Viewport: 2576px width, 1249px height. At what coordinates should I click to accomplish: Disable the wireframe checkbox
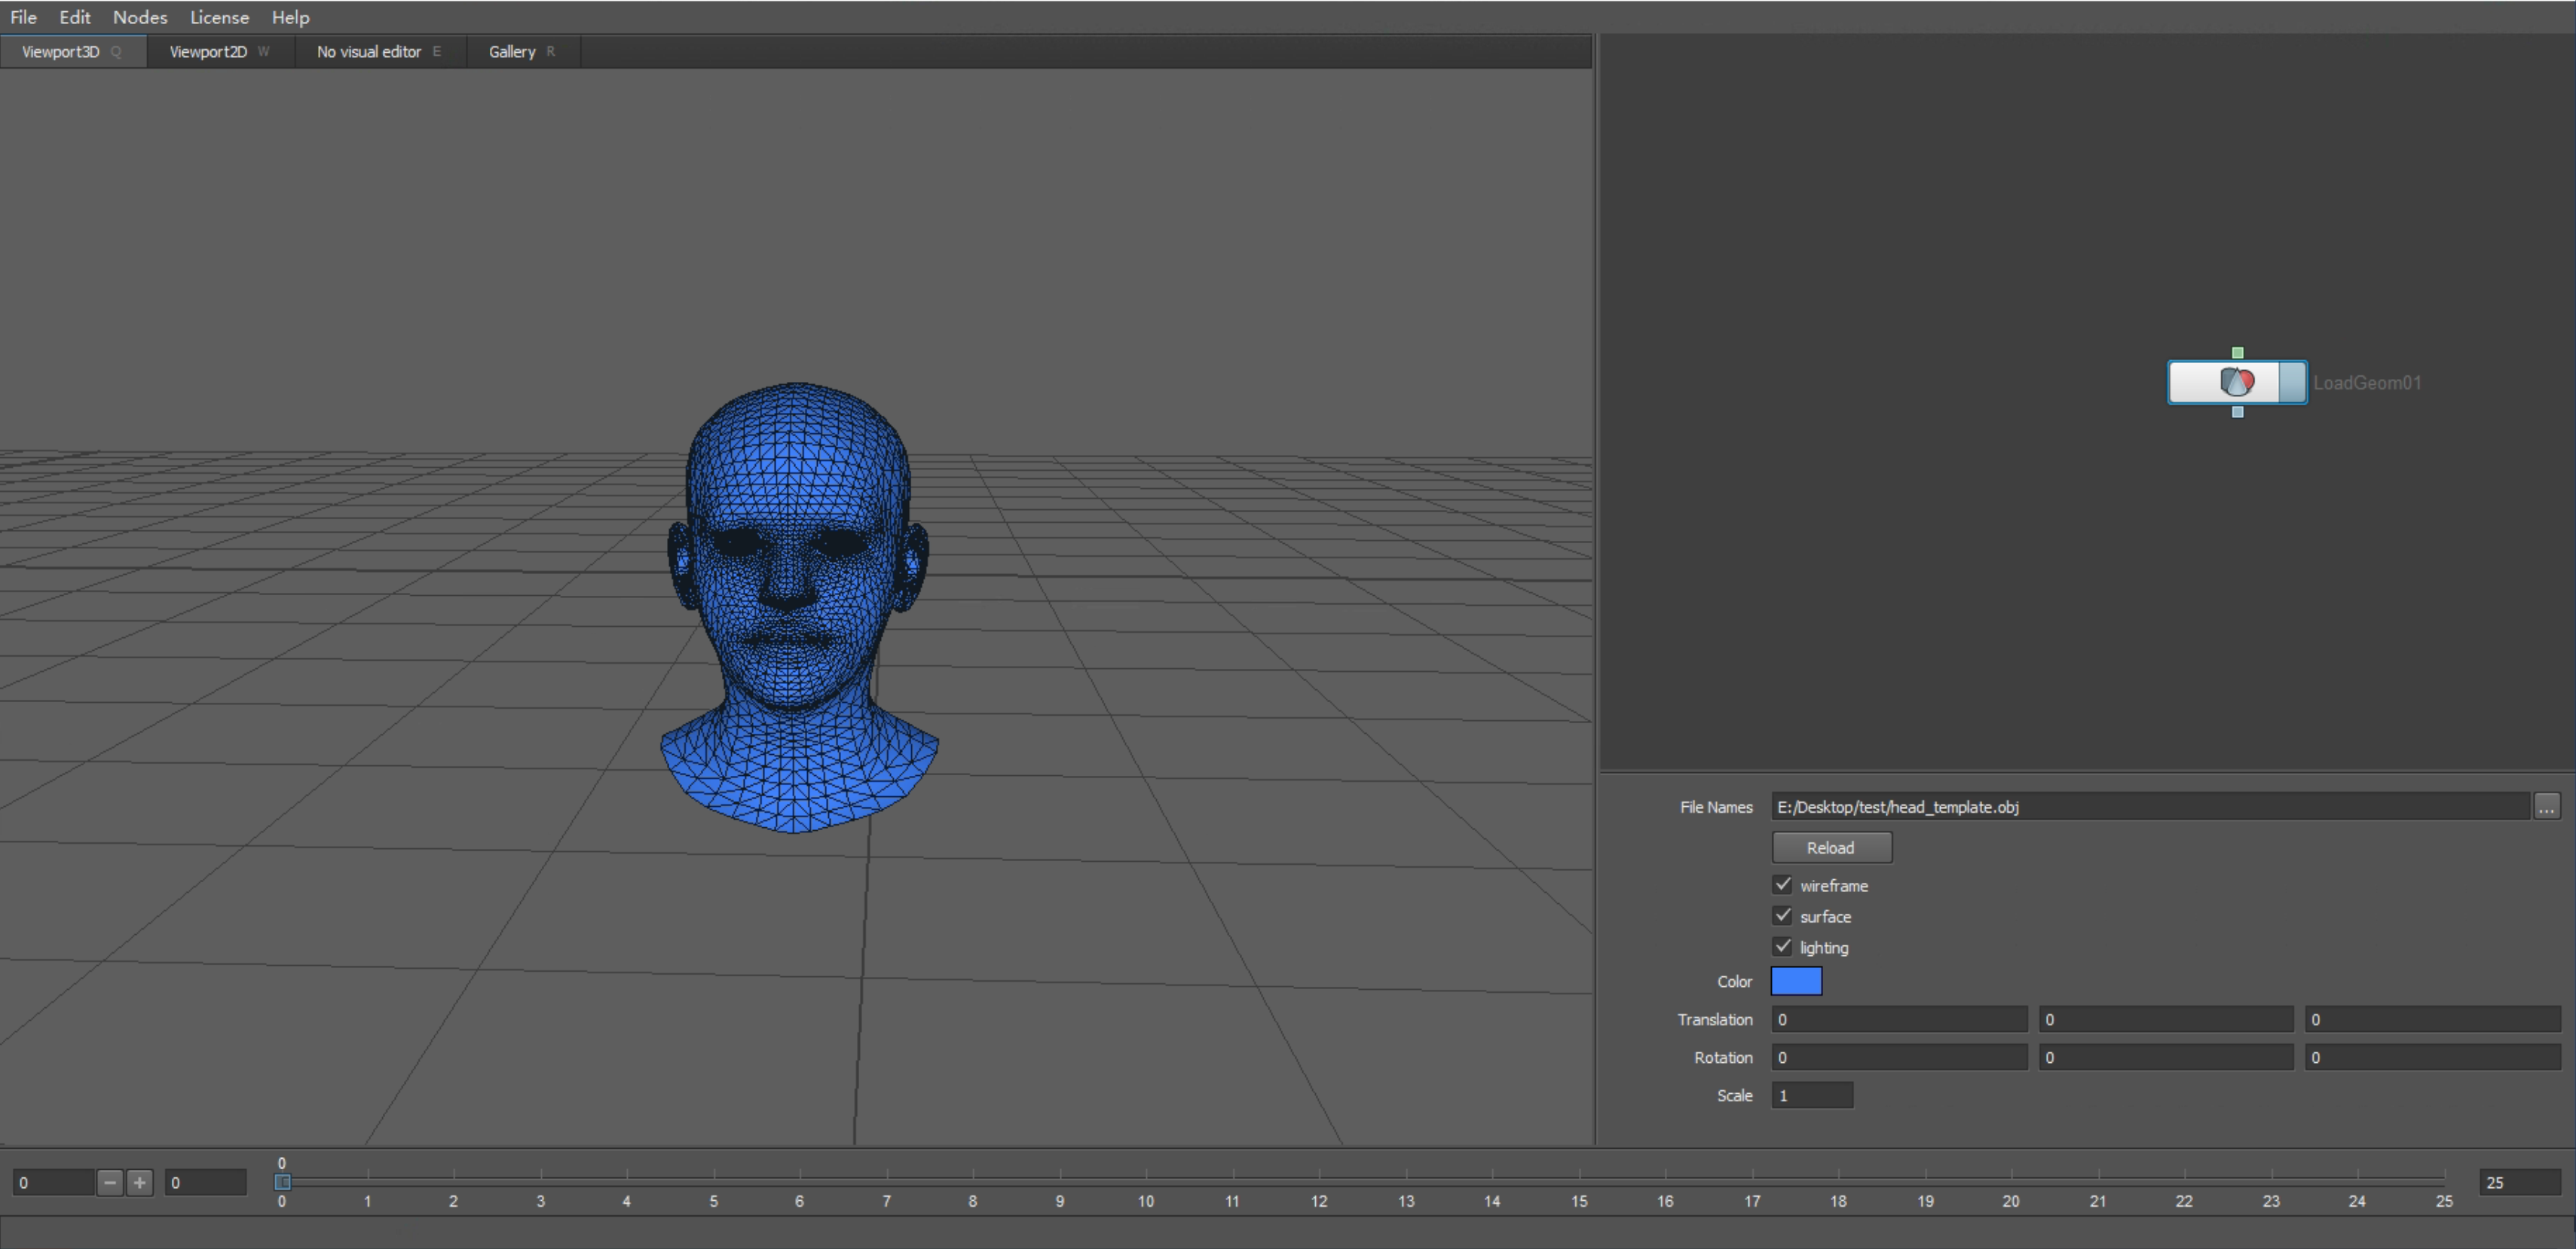coord(1782,884)
